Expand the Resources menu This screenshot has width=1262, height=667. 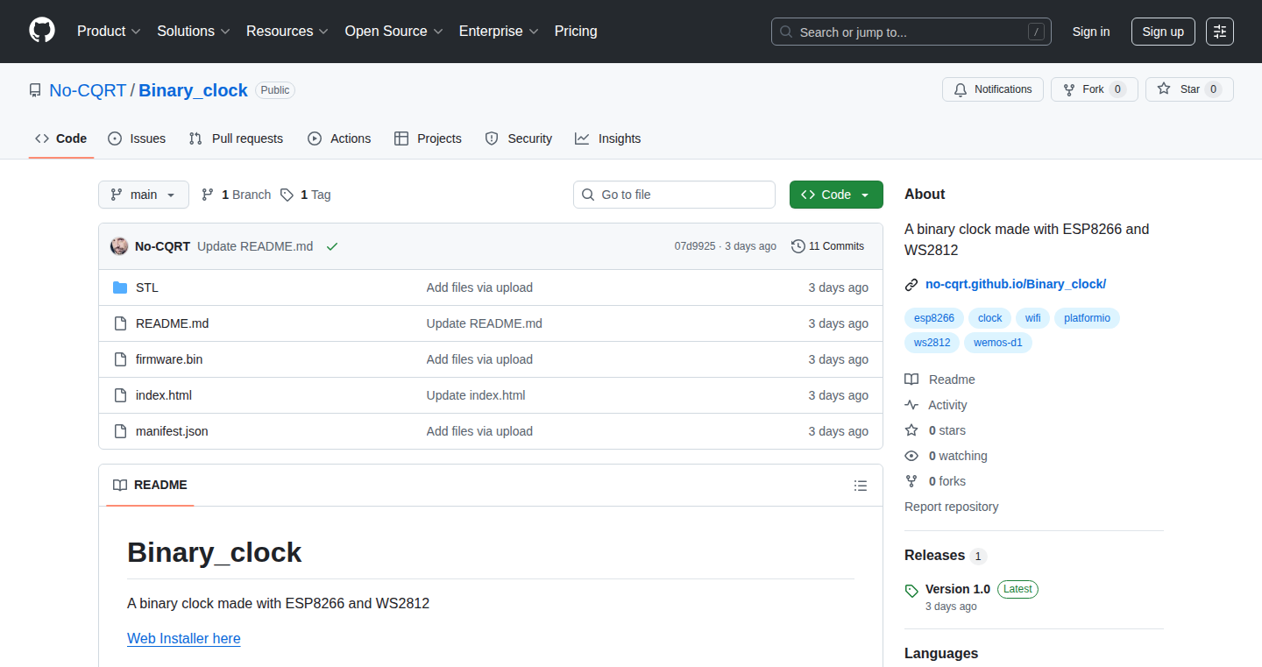point(287,31)
